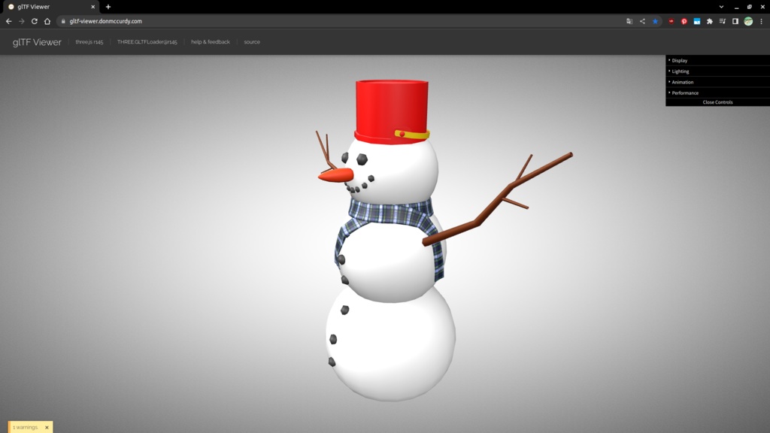Expand the Lighting controls folder
Image resolution: width=770 pixels, height=433 pixels.
click(x=717, y=71)
